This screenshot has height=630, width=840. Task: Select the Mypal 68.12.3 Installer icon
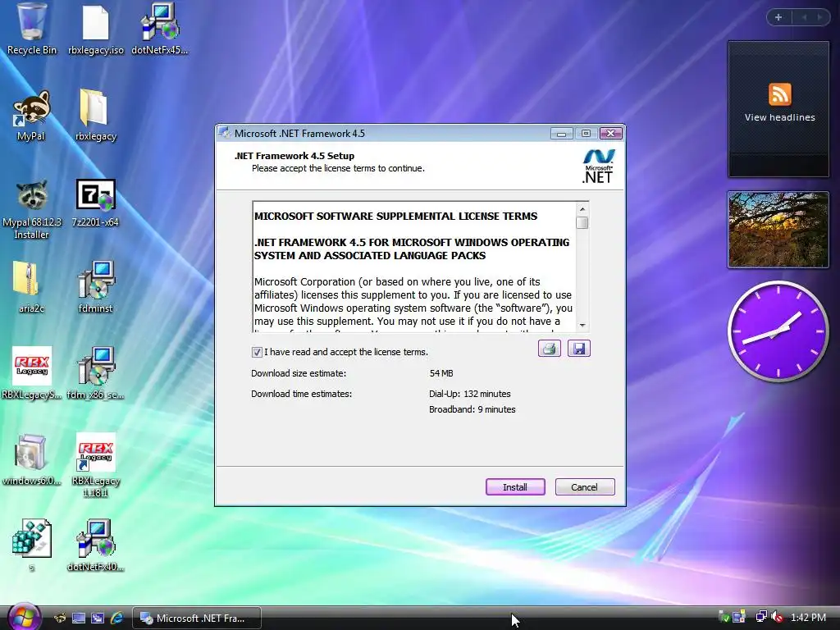pos(32,209)
